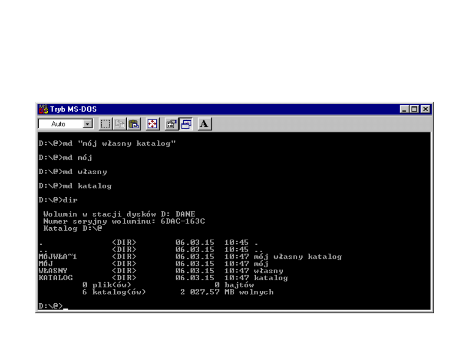This screenshot has width=469, height=352.
Task: Click the Tryb MS-DOS title bar text
Action: tap(73, 109)
